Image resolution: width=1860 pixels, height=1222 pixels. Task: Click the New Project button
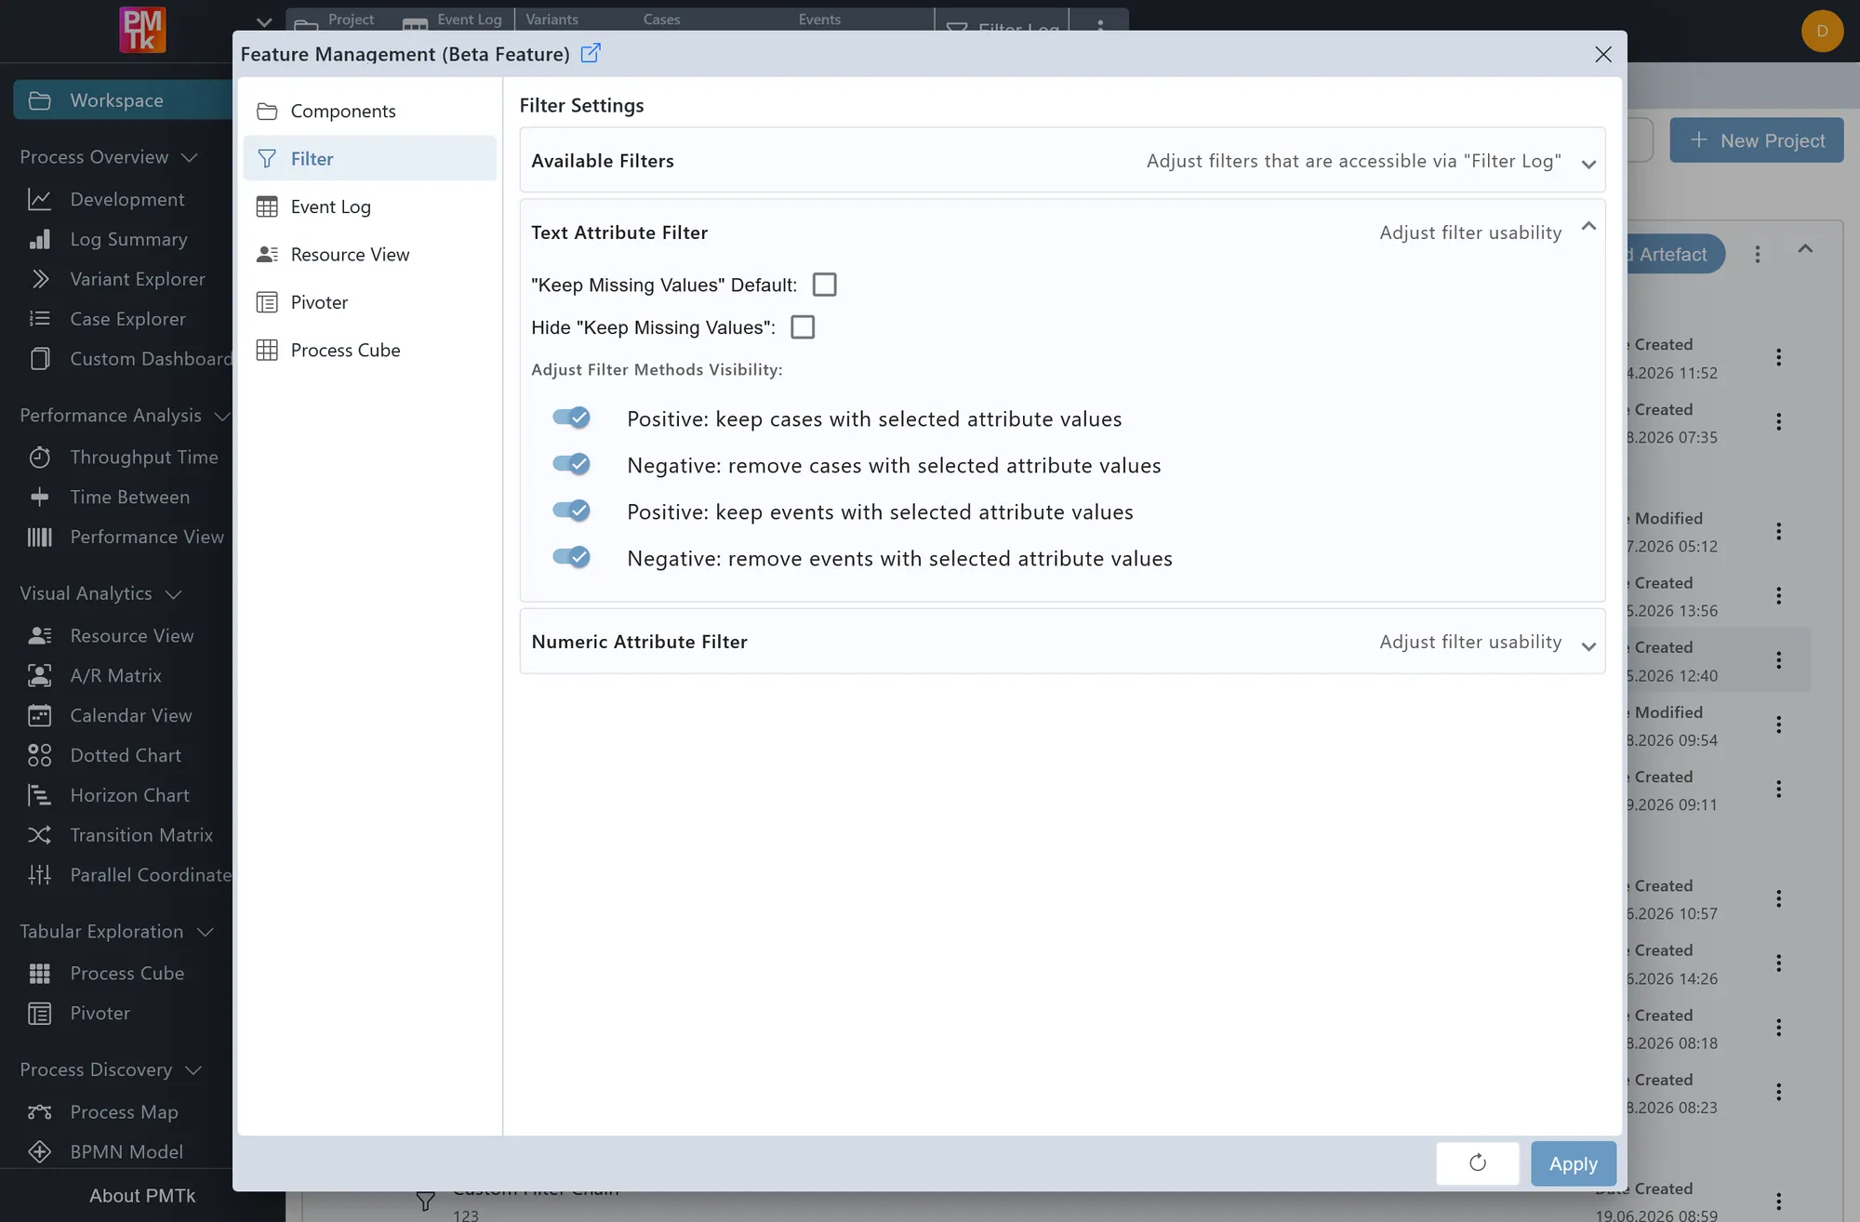pos(1756,139)
